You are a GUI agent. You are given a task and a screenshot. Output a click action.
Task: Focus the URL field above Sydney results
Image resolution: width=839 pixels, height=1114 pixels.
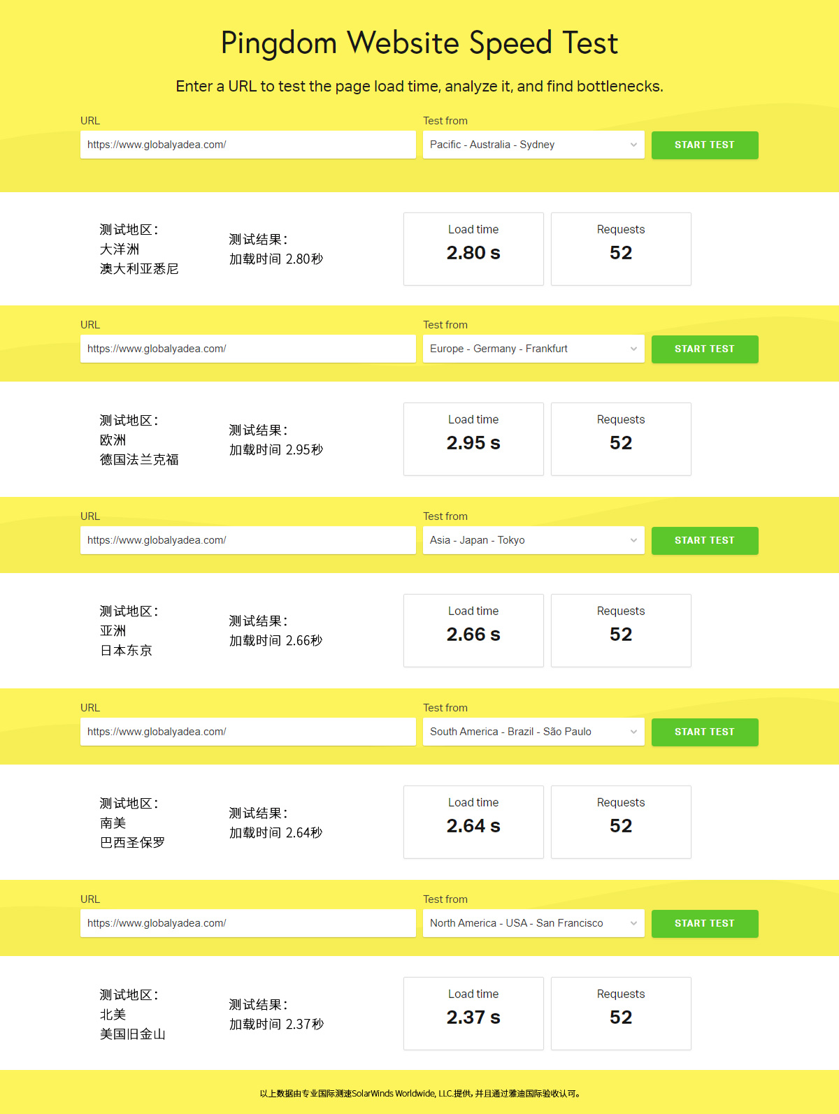point(248,145)
